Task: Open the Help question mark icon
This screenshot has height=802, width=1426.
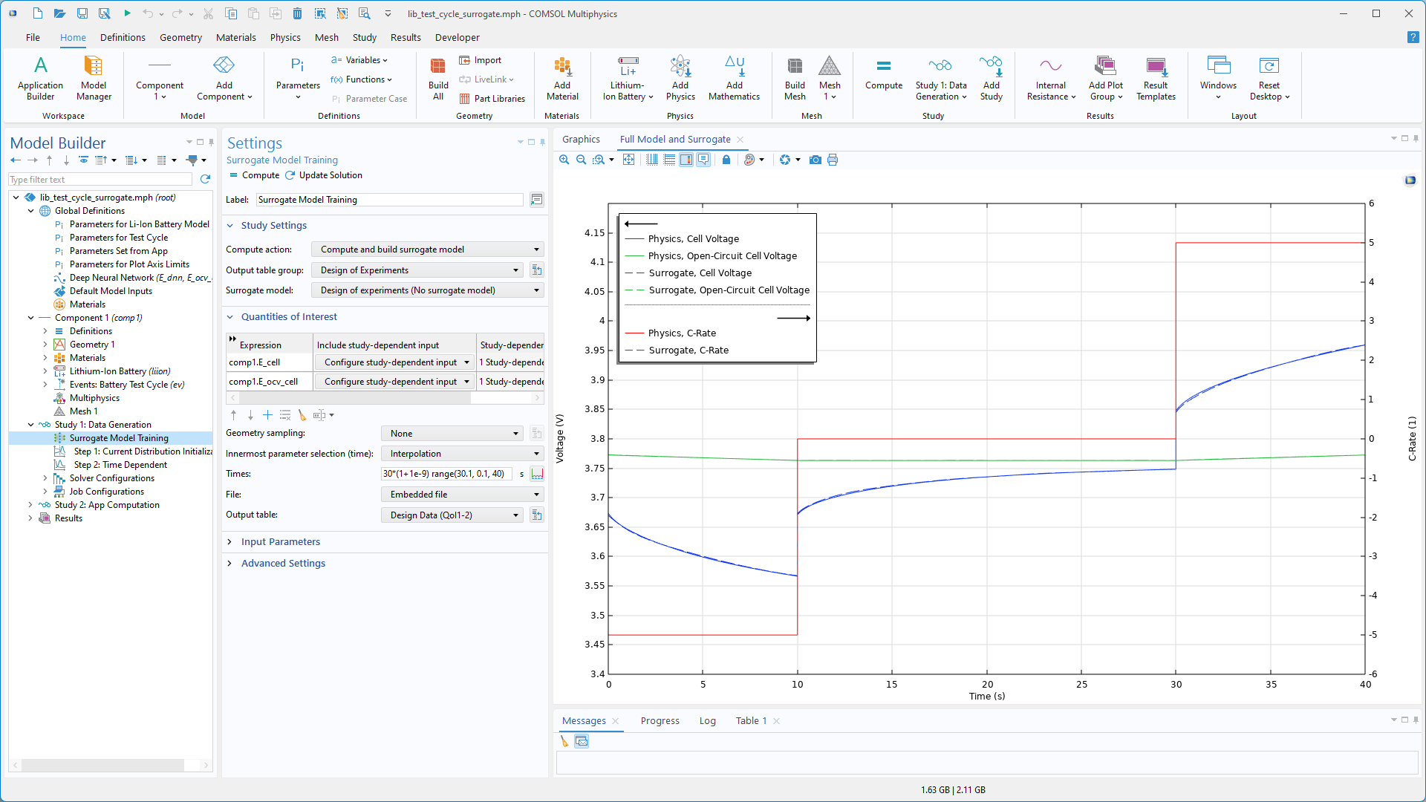Action: click(1413, 37)
